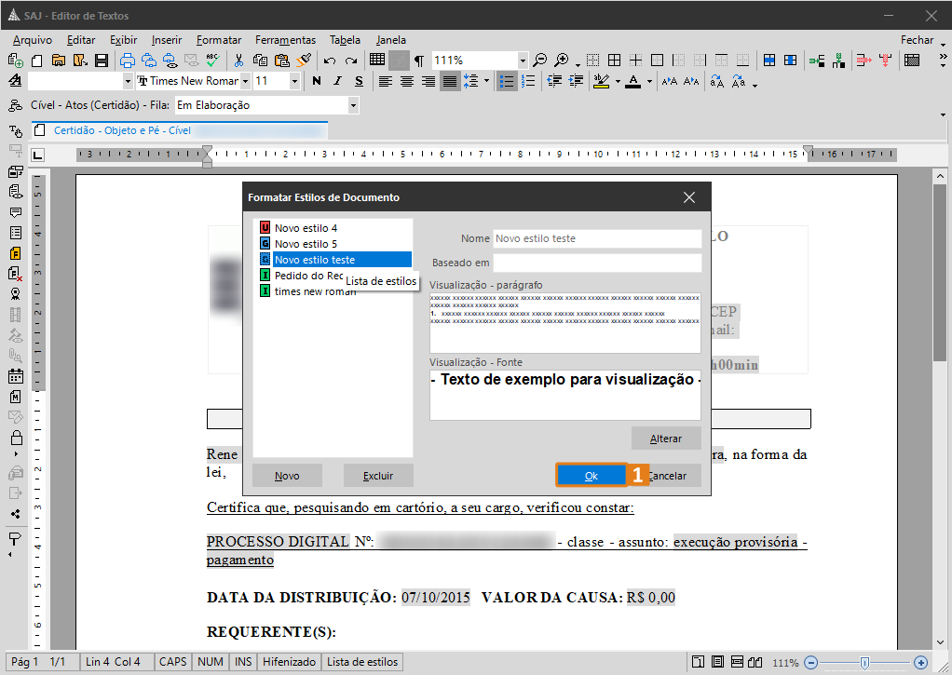Open the Ferramentas menu
The height and width of the screenshot is (675, 952).
[285, 40]
